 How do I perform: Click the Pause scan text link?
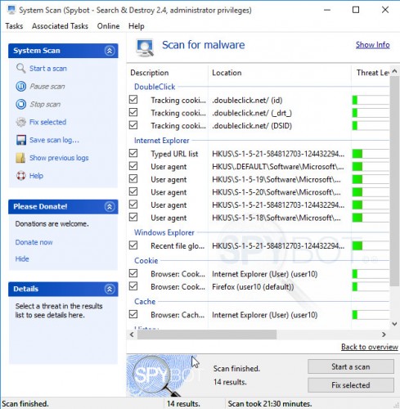47,87
